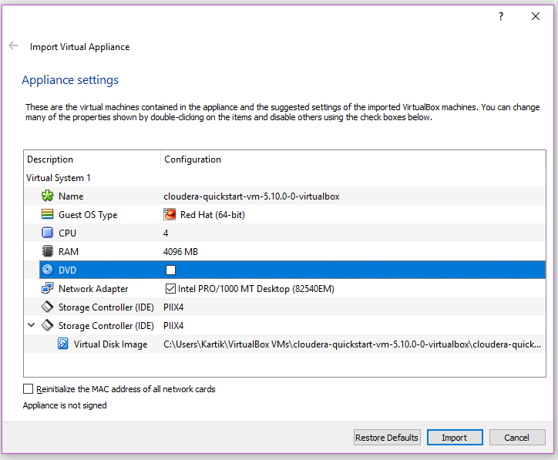The width and height of the screenshot is (558, 460).
Task: Toggle Reinitialize the MAC address checkbox
Action: click(x=29, y=389)
